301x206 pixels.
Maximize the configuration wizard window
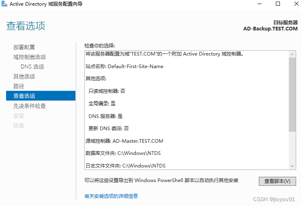(278, 4)
